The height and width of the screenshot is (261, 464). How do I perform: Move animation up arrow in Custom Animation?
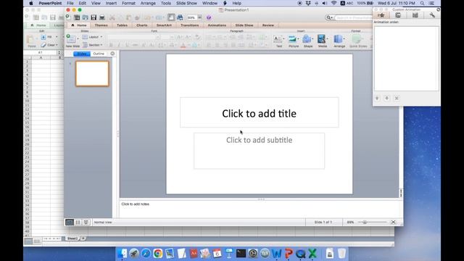[377, 99]
